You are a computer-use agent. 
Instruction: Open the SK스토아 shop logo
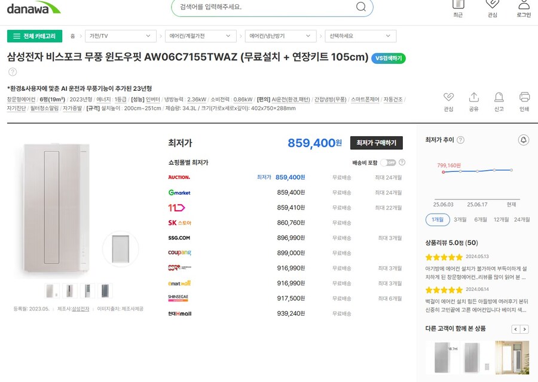pyautogui.click(x=179, y=223)
